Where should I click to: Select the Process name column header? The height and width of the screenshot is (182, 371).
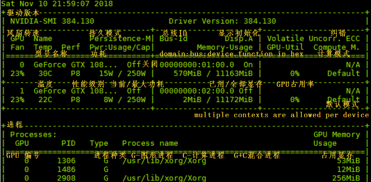(x=150, y=143)
